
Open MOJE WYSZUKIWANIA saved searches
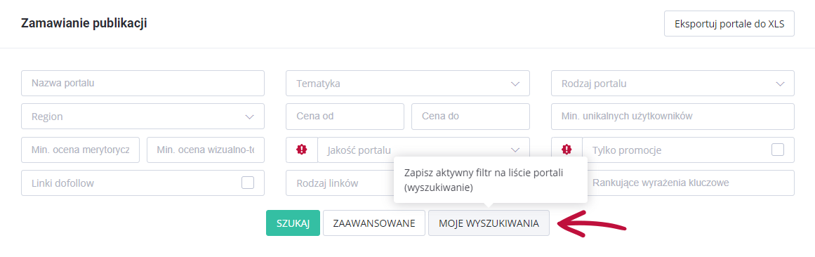[489, 223]
